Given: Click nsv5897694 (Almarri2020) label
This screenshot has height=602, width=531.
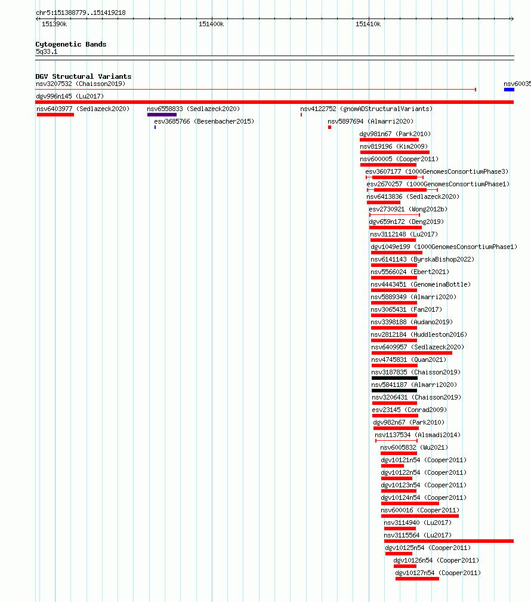Looking at the screenshot, I should [371, 121].
